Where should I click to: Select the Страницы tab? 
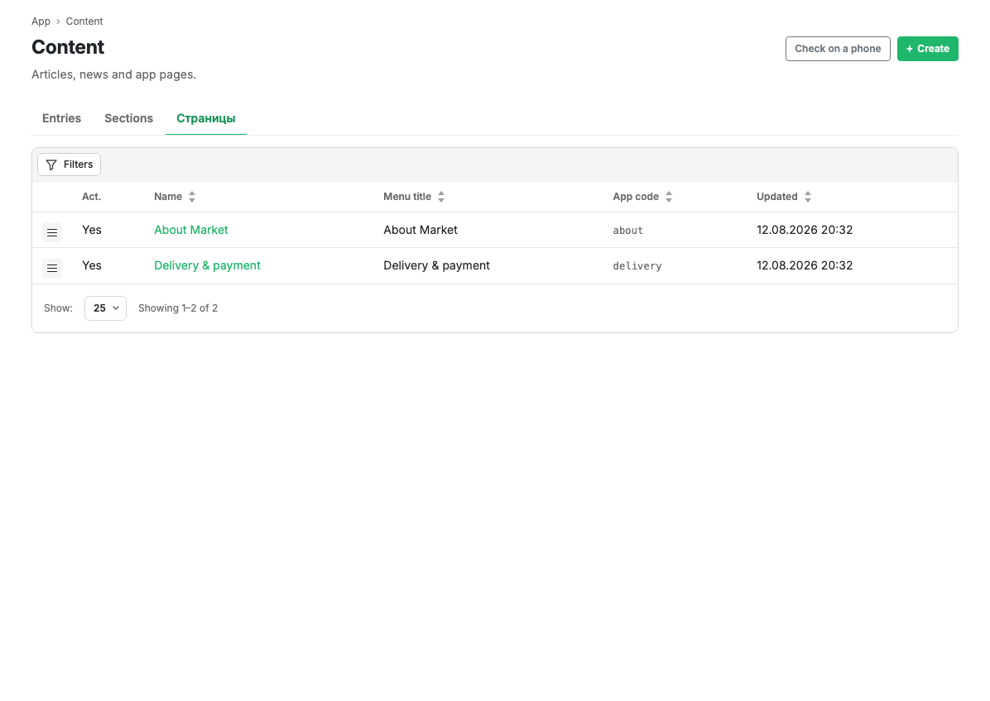pyautogui.click(x=206, y=118)
